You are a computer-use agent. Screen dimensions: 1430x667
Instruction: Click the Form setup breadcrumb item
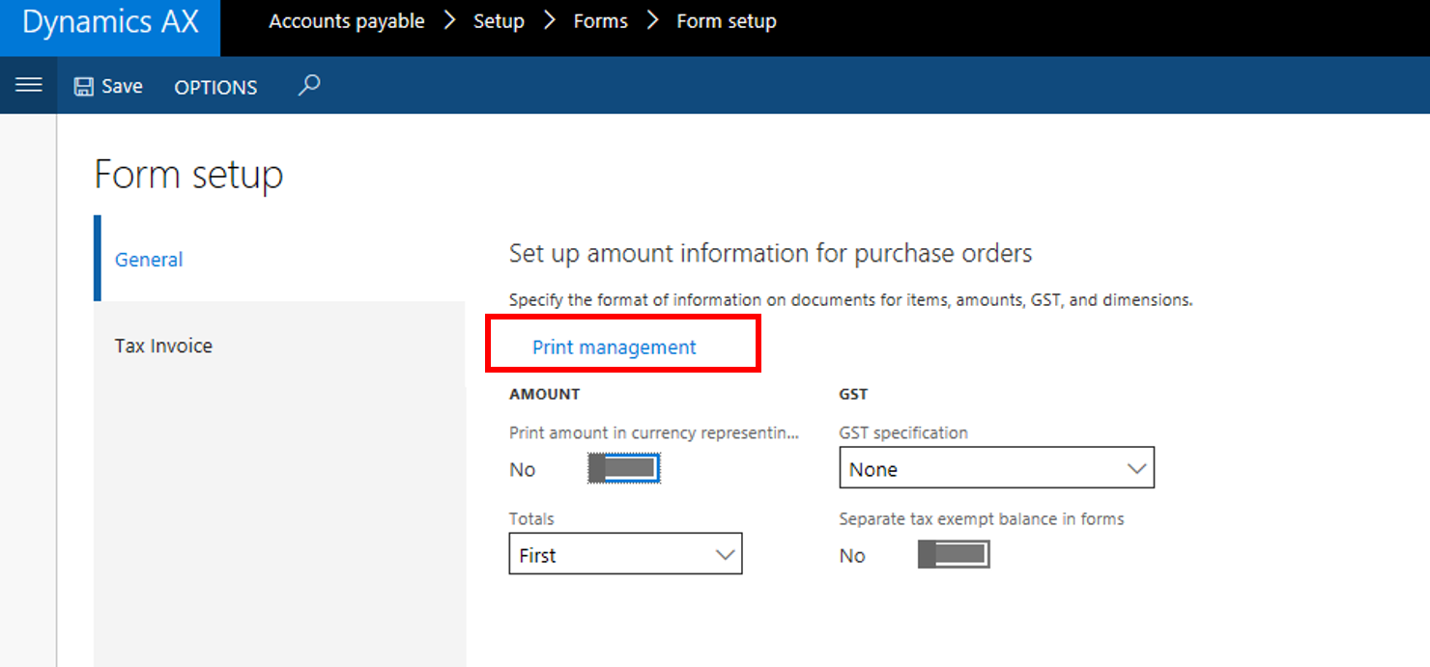(727, 20)
